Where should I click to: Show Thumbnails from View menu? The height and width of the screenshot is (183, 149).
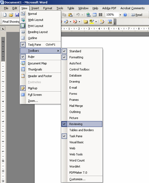pyautogui.click(x=40, y=69)
